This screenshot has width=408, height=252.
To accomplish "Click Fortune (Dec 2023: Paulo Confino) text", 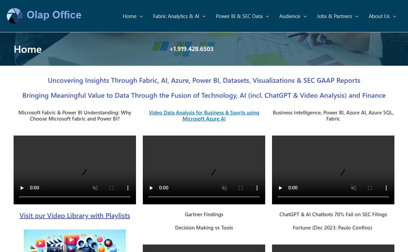I will [x=333, y=228].
